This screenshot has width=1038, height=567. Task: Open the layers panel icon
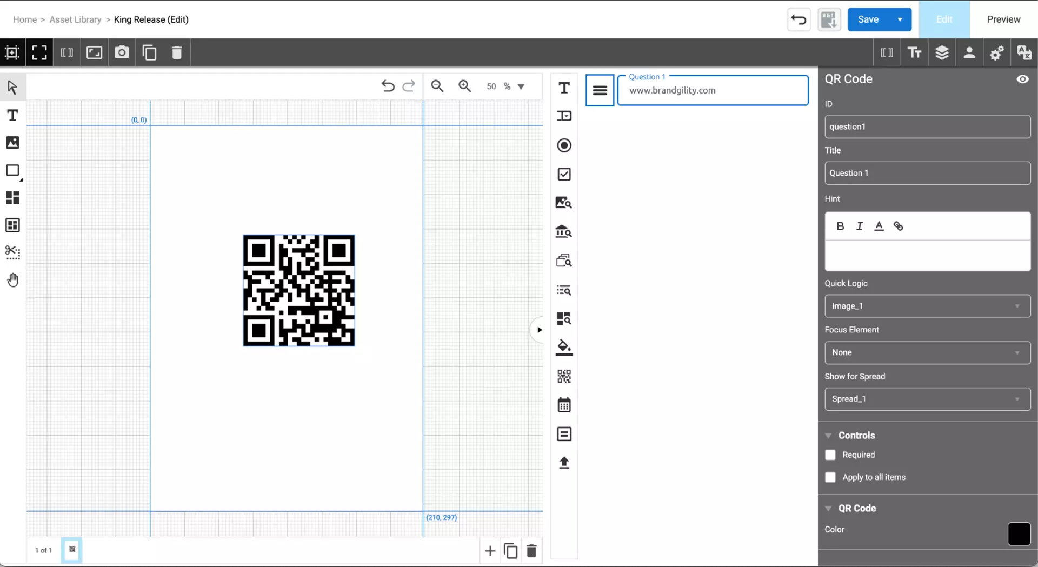click(942, 52)
